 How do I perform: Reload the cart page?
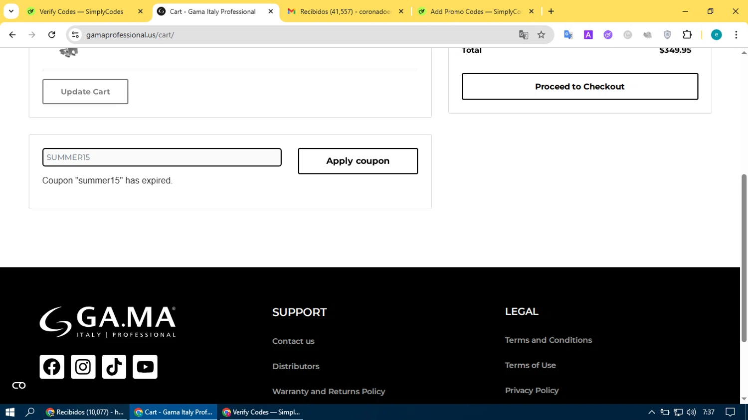(52, 35)
